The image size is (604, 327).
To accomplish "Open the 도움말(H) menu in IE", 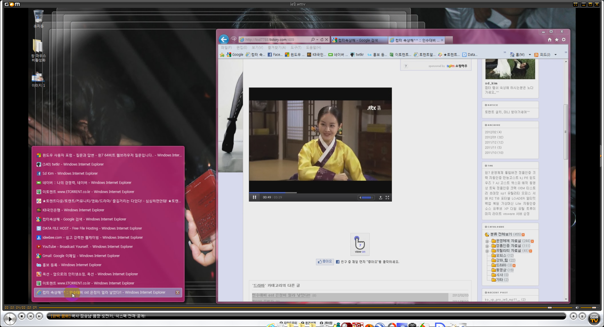I will click(314, 47).
